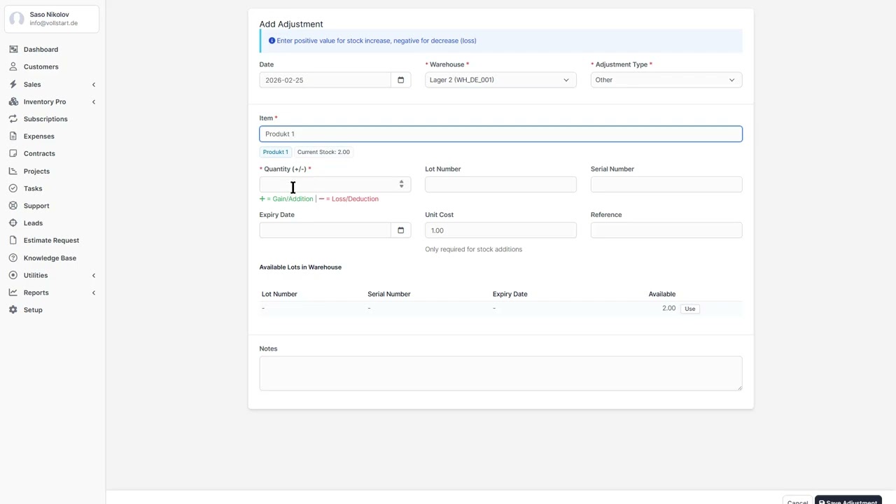The width and height of the screenshot is (896, 504).
Task: Open the Warehouse dropdown Lager 2
Action: pos(500,80)
